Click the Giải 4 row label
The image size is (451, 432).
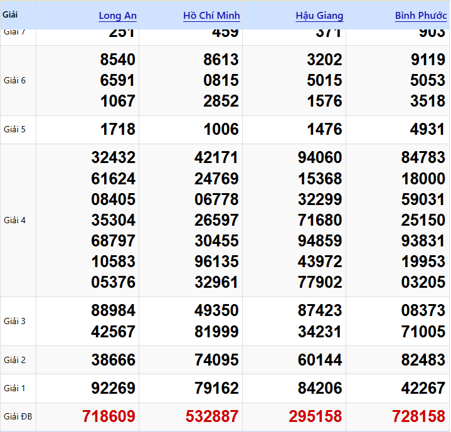[x=14, y=220]
